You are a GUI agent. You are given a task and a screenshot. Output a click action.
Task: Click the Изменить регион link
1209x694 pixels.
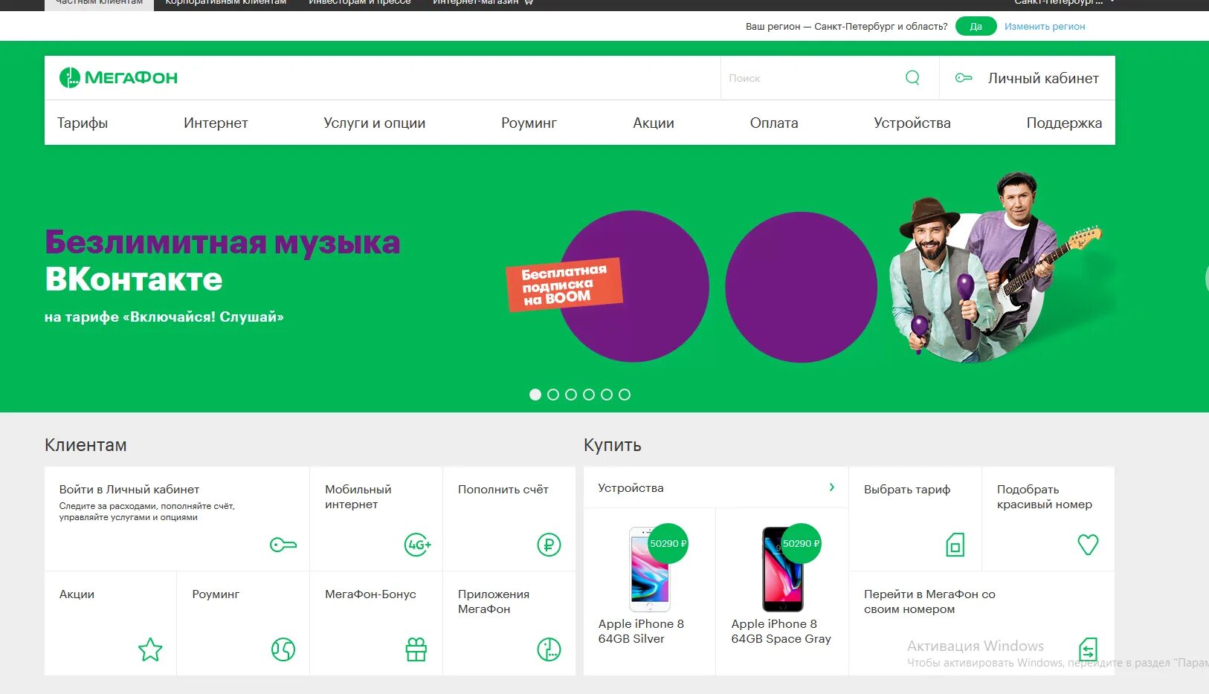pyautogui.click(x=1045, y=26)
